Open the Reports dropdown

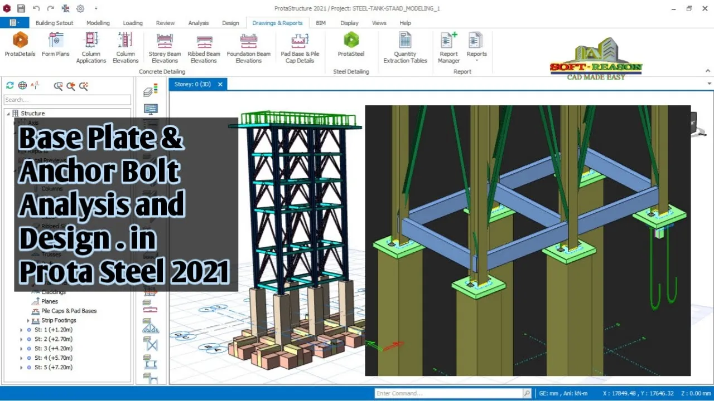477,46
